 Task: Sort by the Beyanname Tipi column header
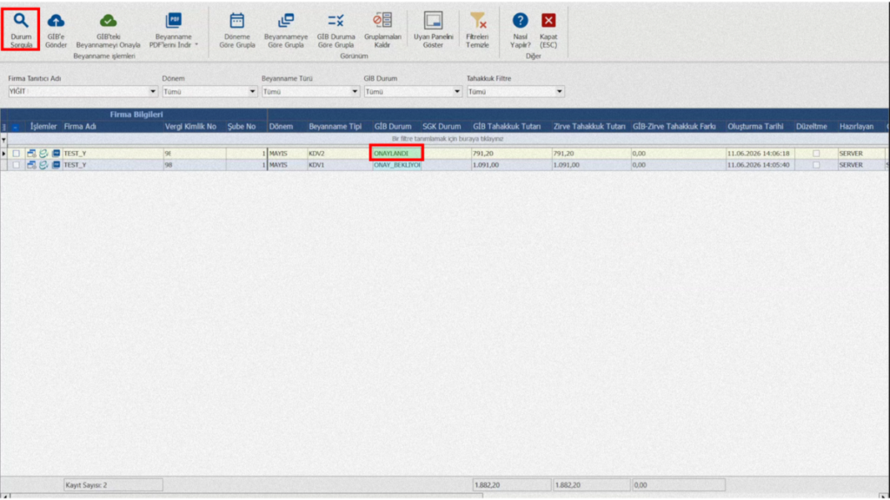[x=335, y=127]
